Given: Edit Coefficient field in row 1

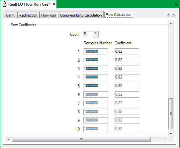Looking at the screenshot, I should [x=127, y=51].
